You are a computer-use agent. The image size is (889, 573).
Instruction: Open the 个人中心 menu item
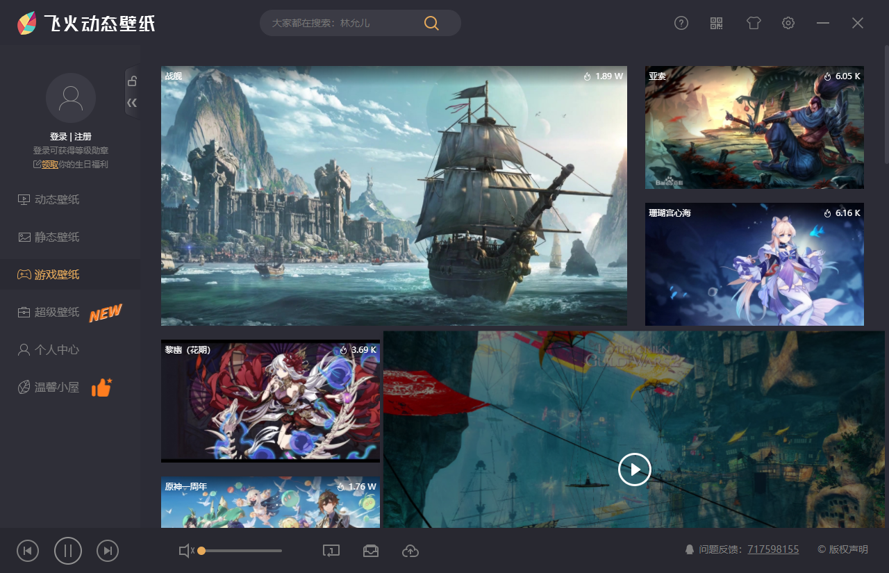70,350
